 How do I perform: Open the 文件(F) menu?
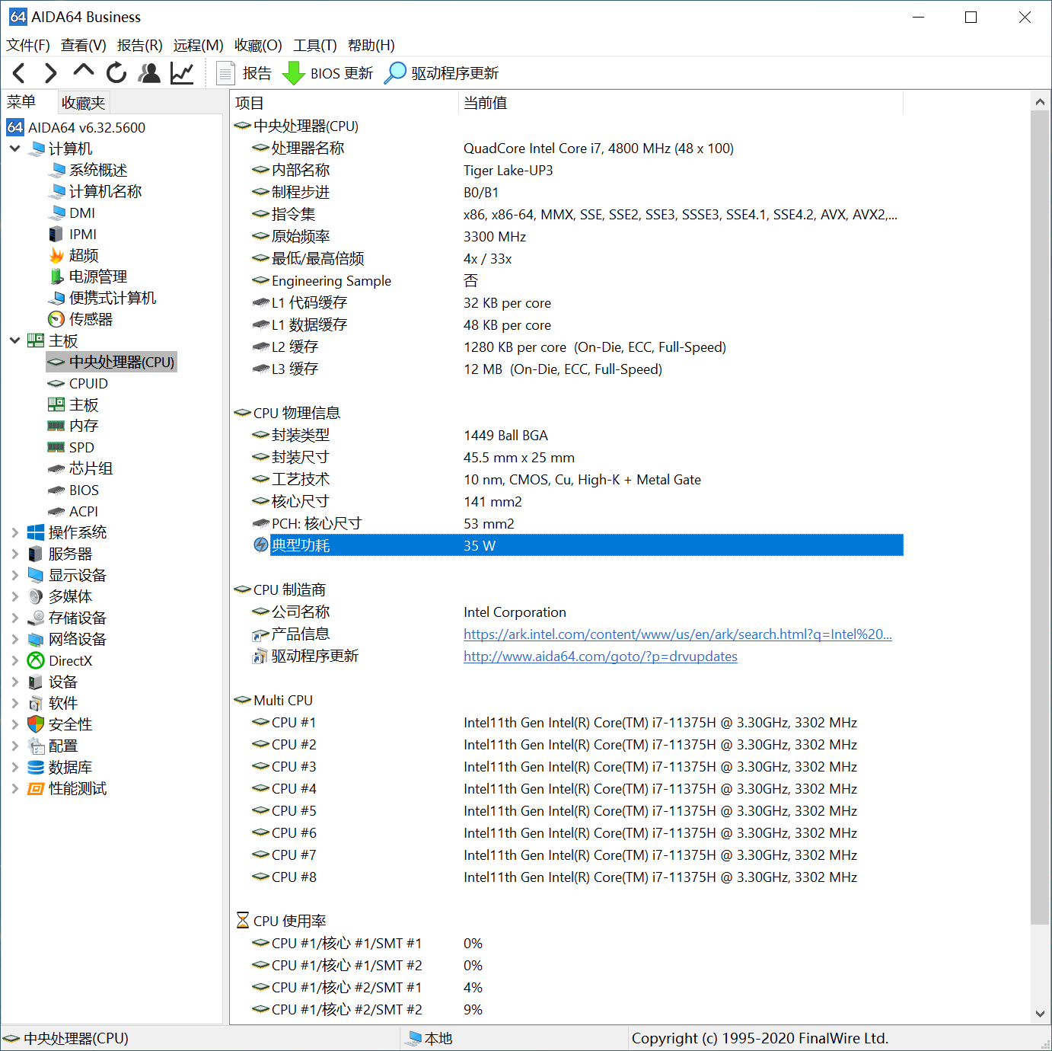tap(28, 45)
